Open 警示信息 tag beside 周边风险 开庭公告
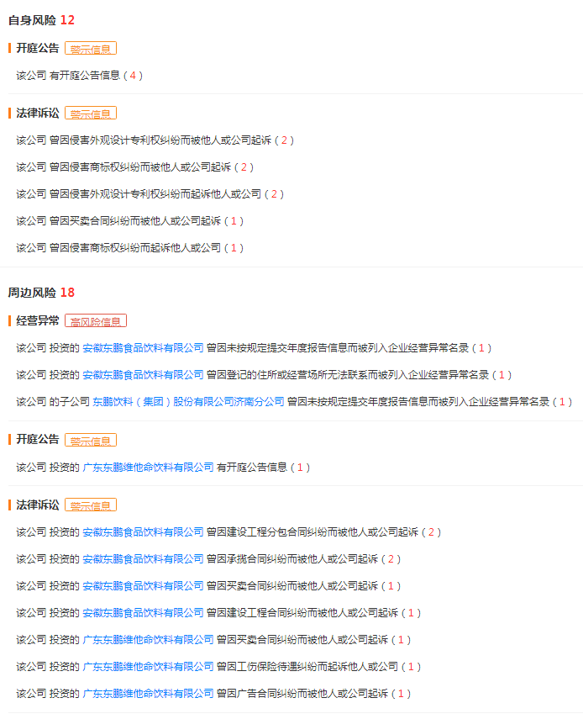Image resolution: width=583 pixels, height=719 pixels. (91, 440)
